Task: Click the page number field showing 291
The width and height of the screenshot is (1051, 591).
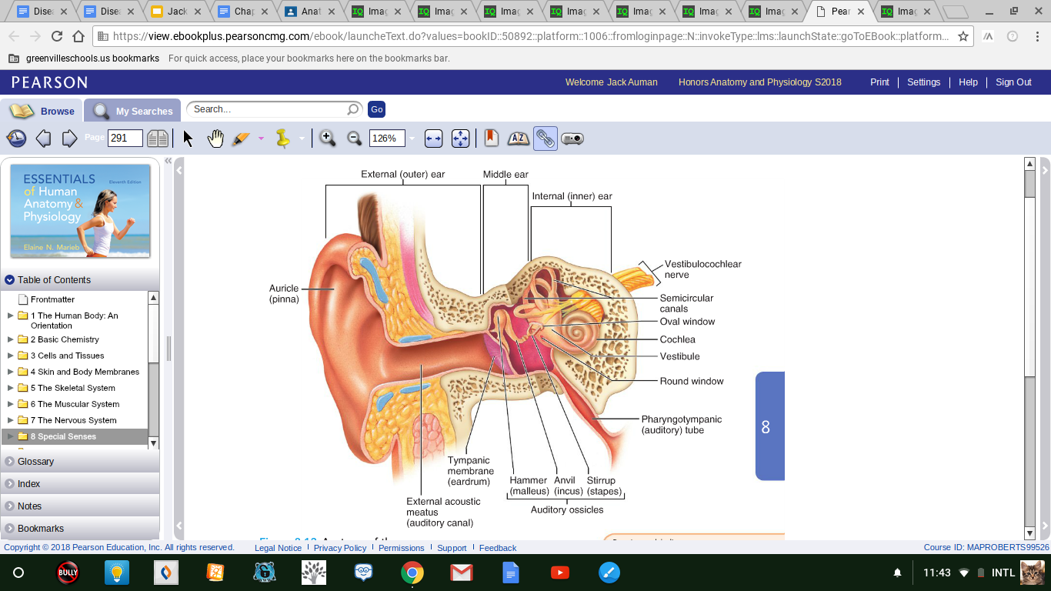Action: [x=125, y=139]
